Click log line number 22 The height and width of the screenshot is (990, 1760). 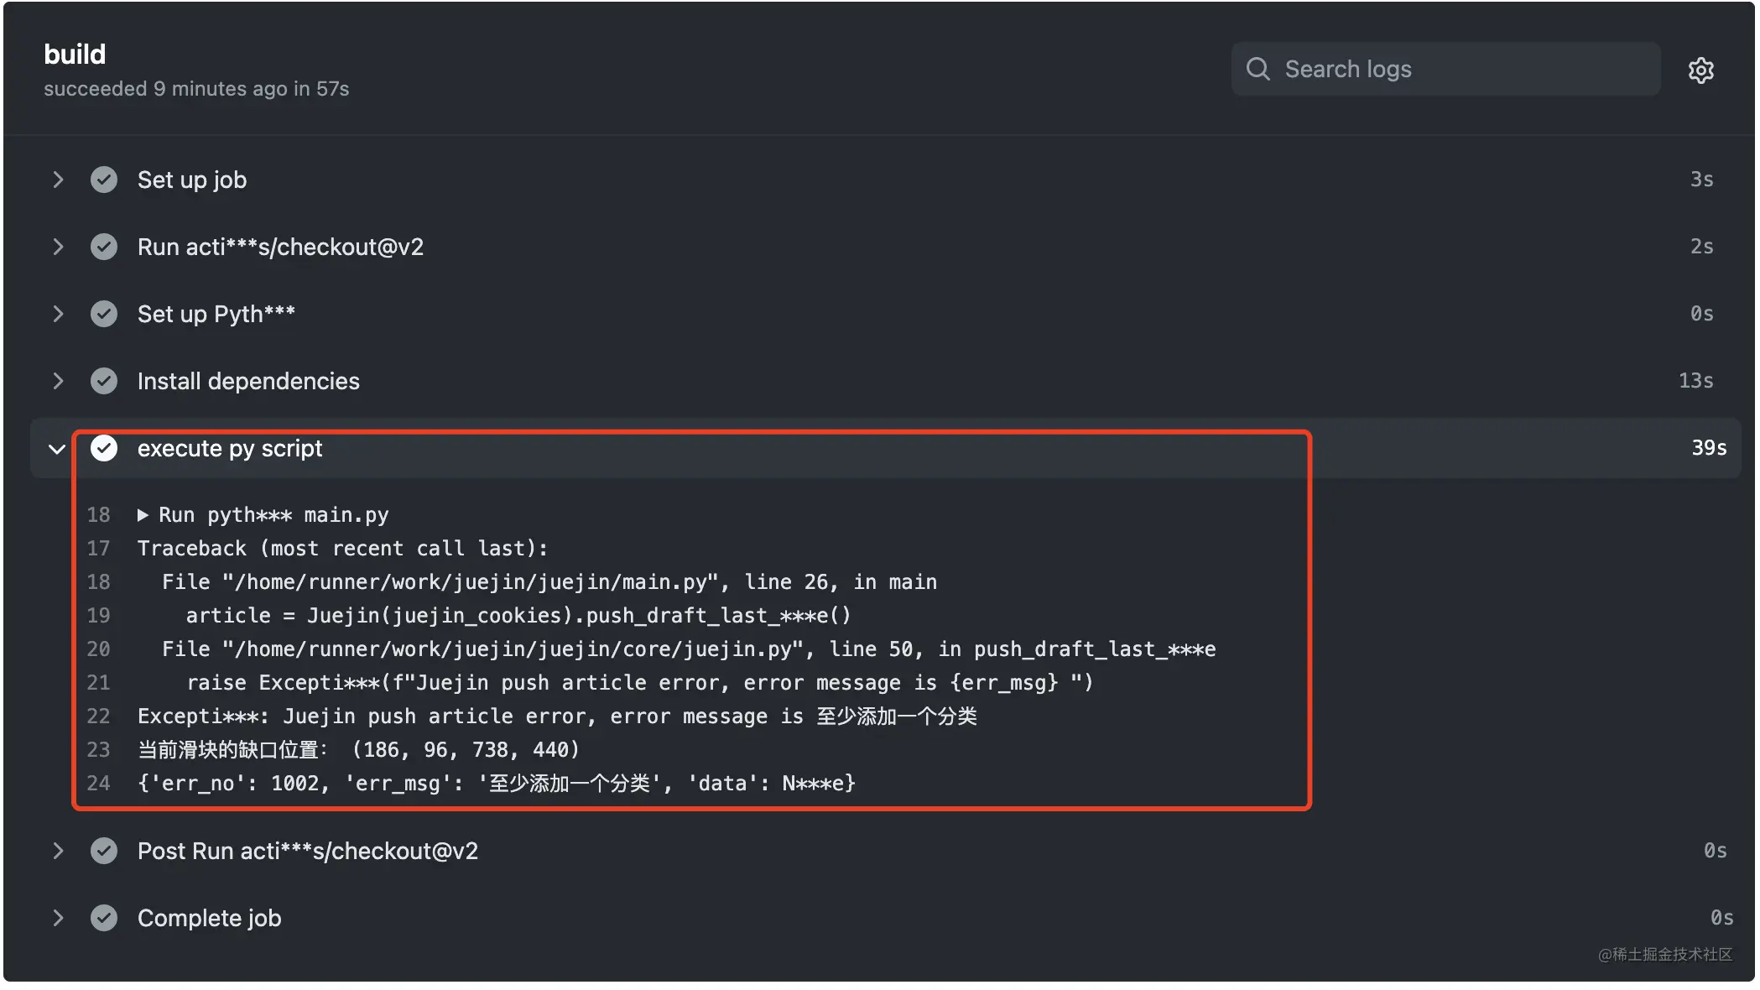(x=98, y=716)
